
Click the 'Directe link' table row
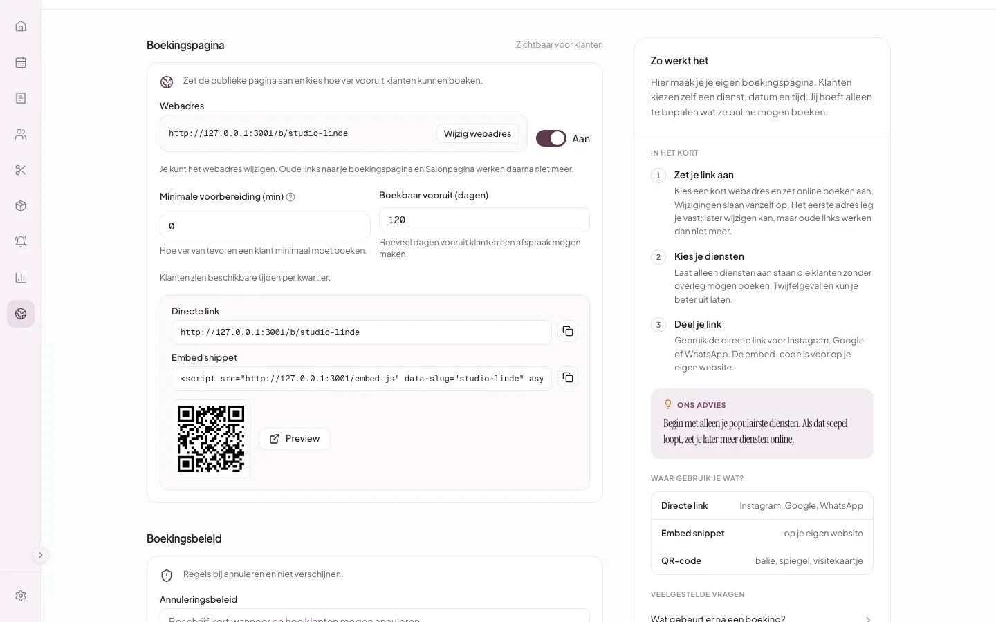(762, 506)
